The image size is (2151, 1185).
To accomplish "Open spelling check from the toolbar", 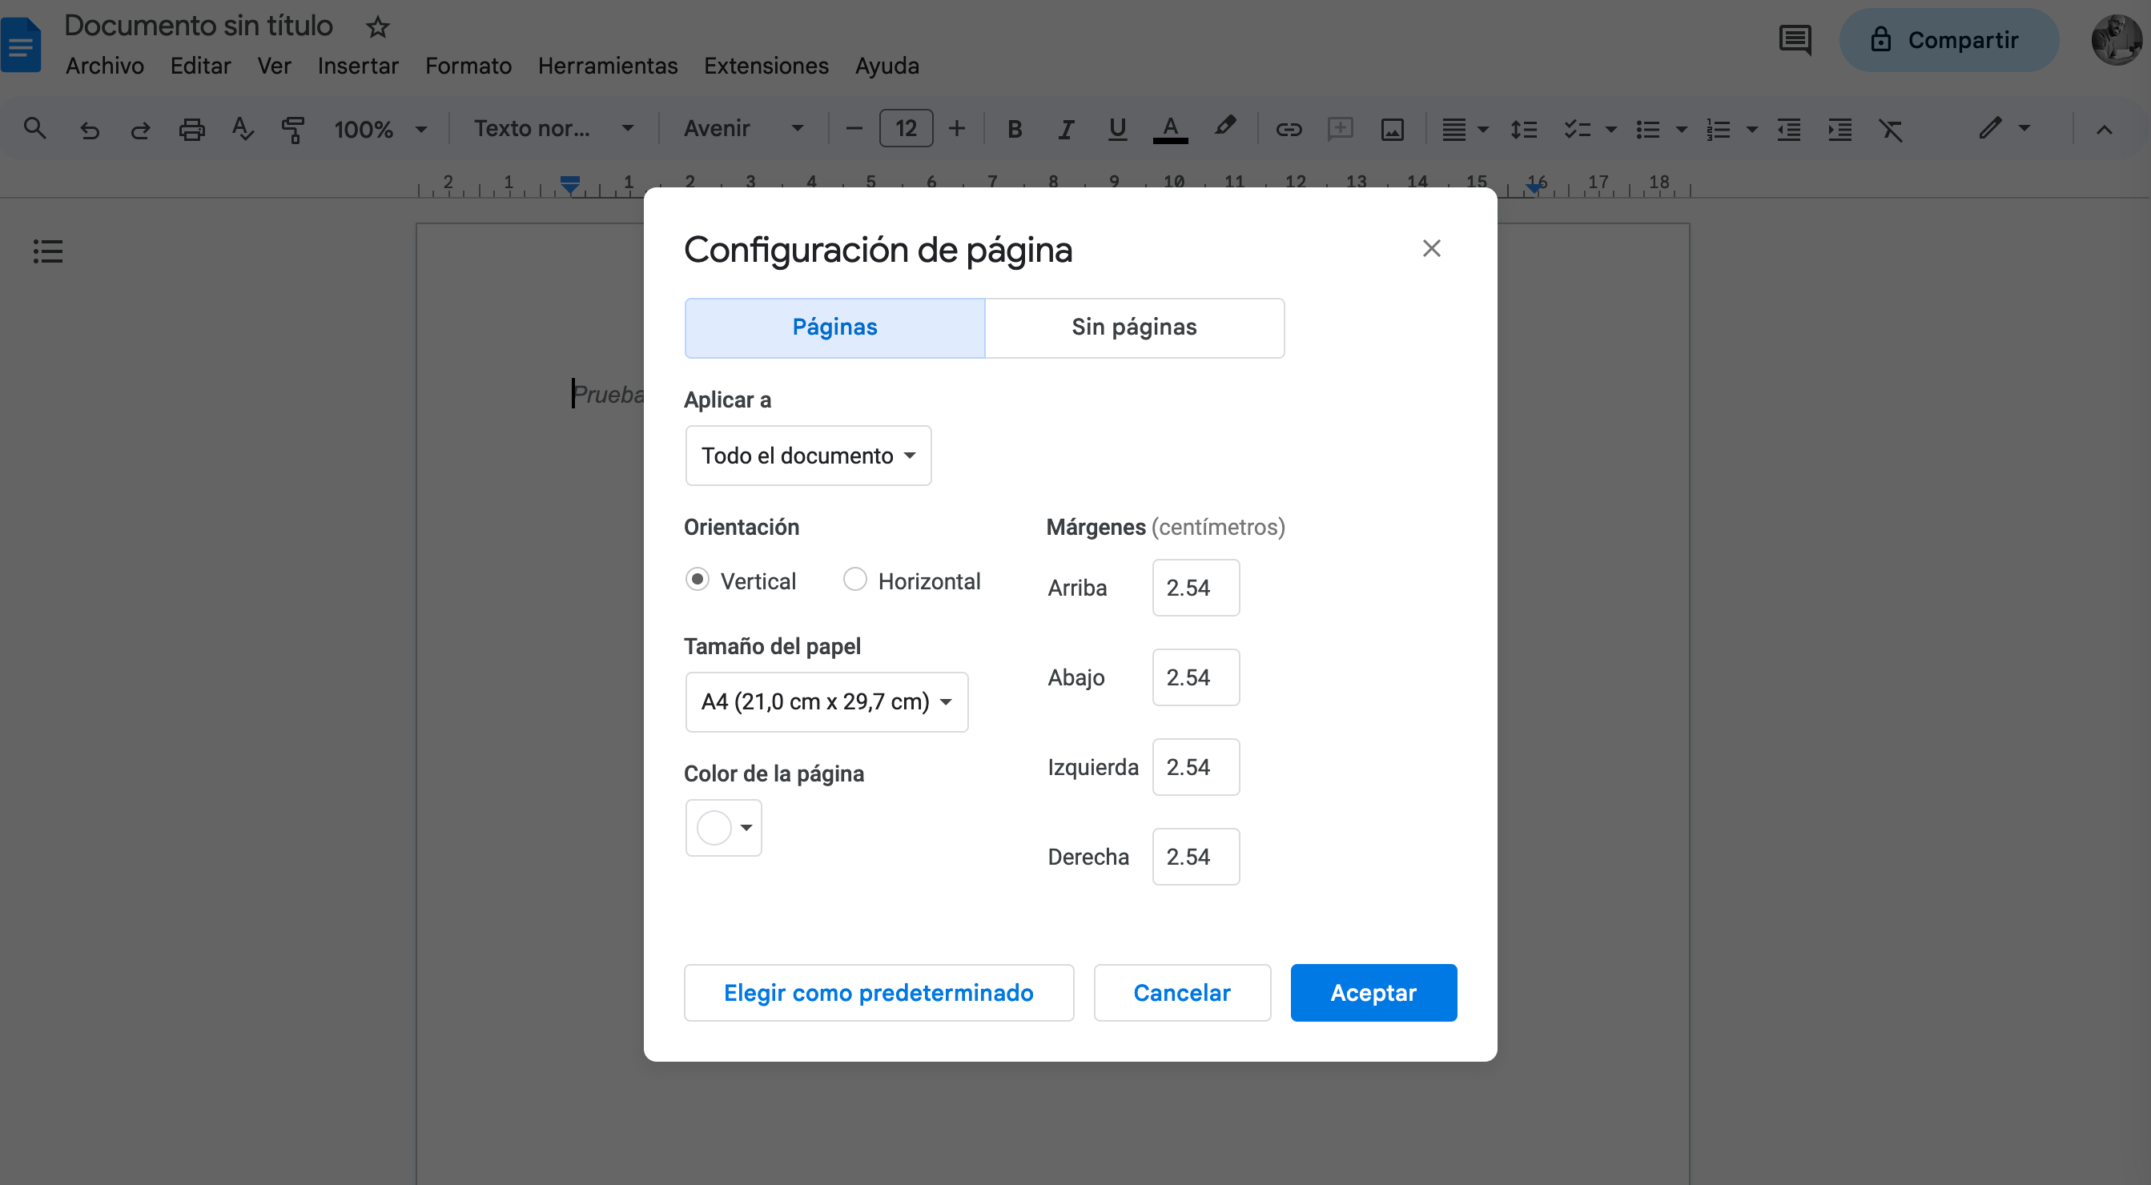I will (241, 129).
